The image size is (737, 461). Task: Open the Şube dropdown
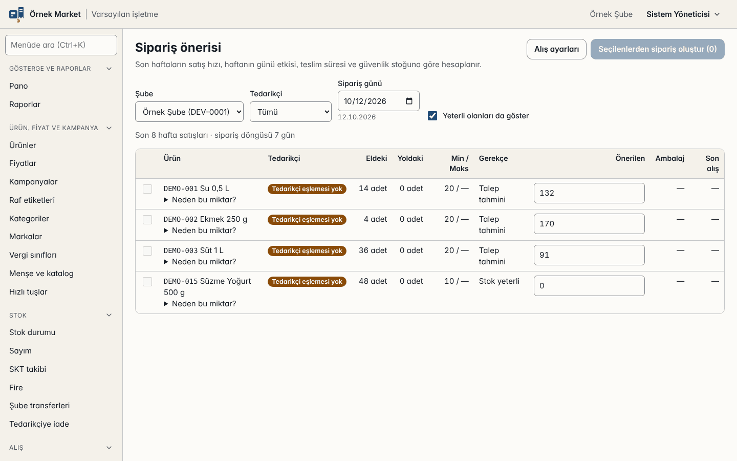189,112
